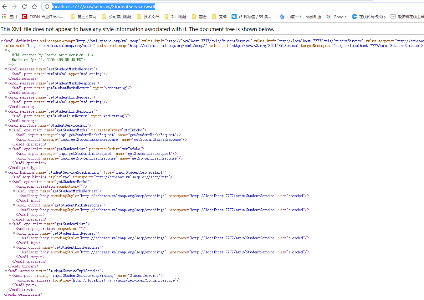Open the CSDN-专业IT技术 bookmark
This screenshot has width=424, height=300.
[43, 17]
